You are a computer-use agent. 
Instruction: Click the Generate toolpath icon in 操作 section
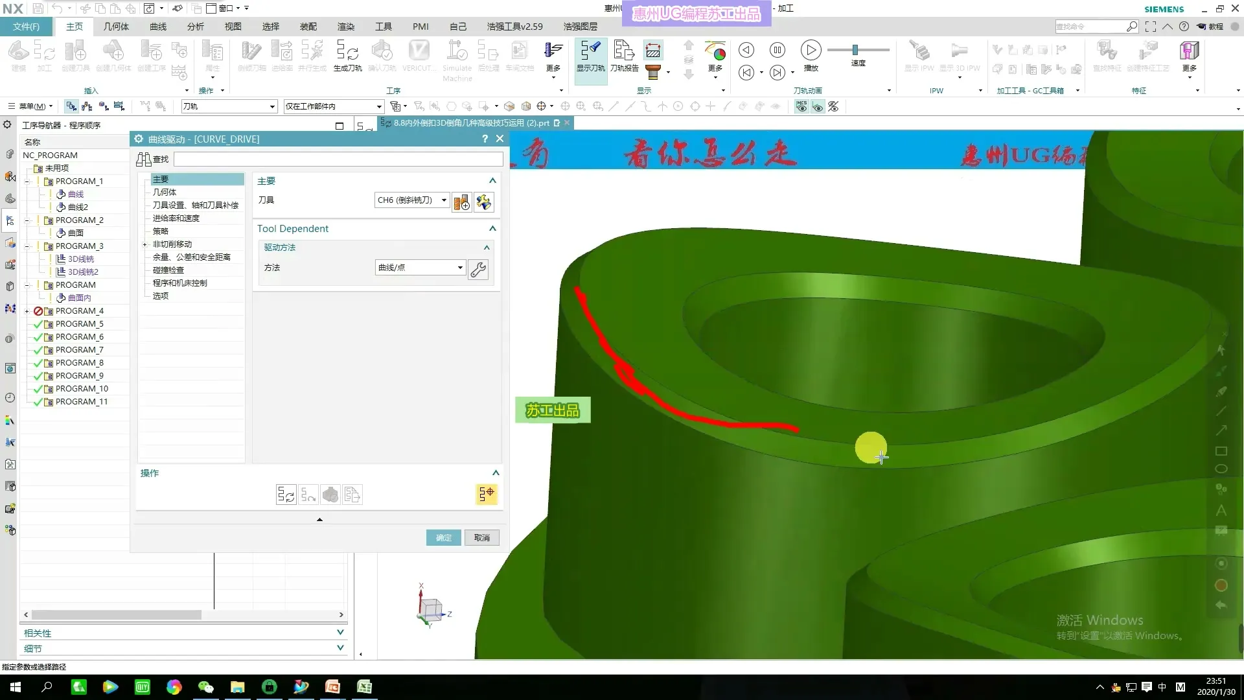(x=286, y=495)
